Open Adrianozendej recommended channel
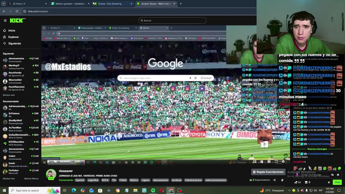 [21, 108]
